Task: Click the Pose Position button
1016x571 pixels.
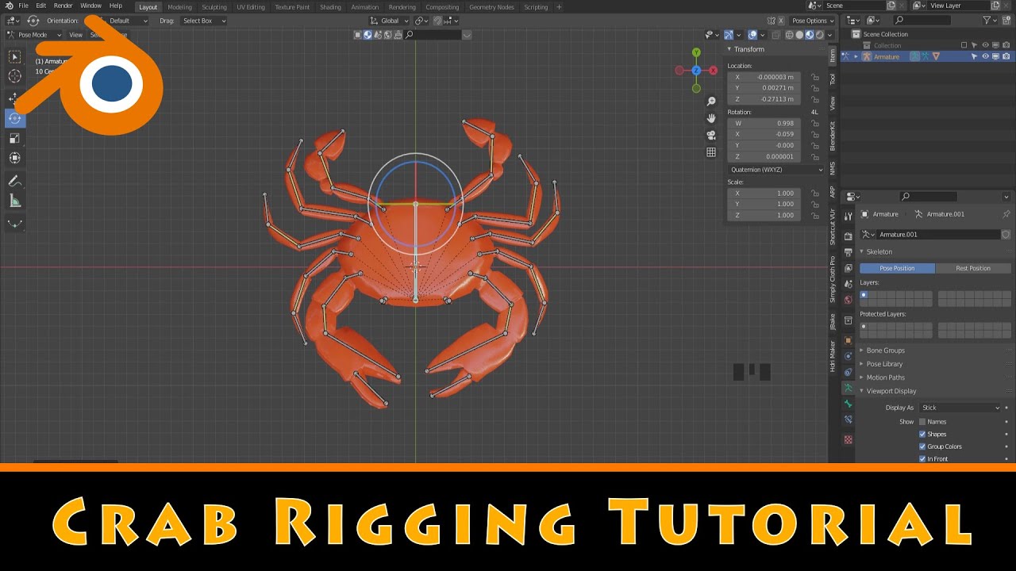Action: click(897, 268)
